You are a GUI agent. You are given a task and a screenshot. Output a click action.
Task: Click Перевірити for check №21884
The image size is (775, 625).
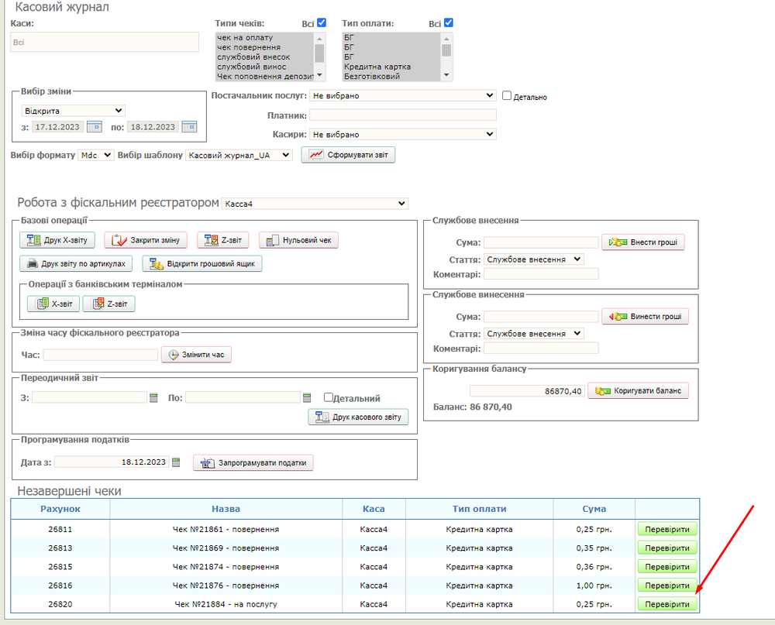coord(666,604)
